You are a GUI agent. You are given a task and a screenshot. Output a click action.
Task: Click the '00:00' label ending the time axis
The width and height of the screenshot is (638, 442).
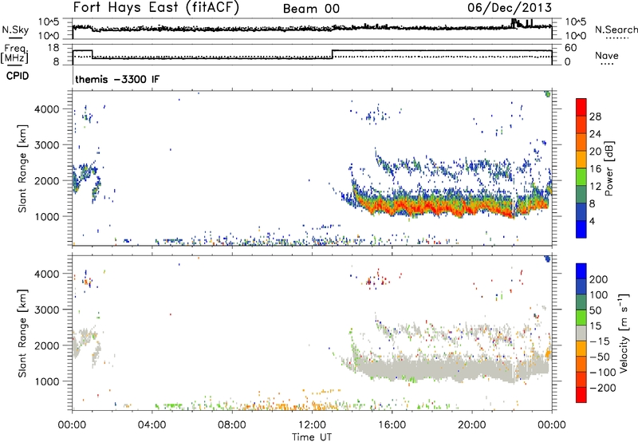[x=552, y=425]
